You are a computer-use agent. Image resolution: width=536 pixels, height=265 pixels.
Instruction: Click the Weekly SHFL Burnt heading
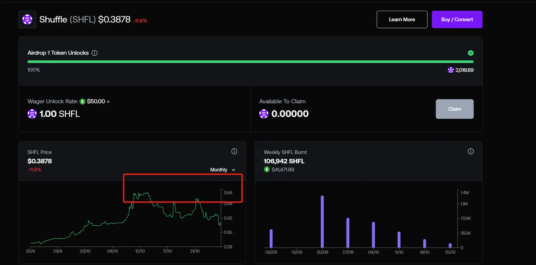(x=285, y=152)
